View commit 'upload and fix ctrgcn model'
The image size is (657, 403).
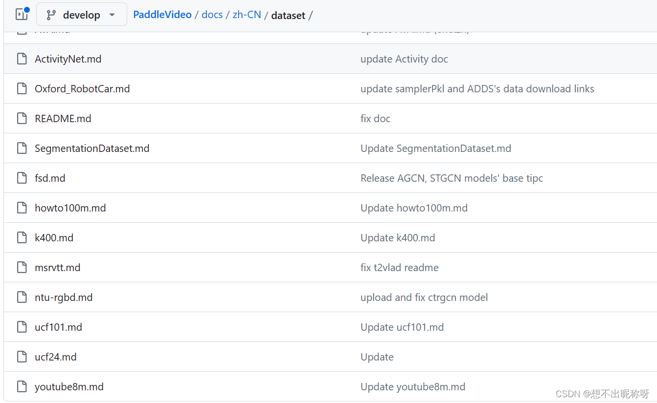[424, 297]
